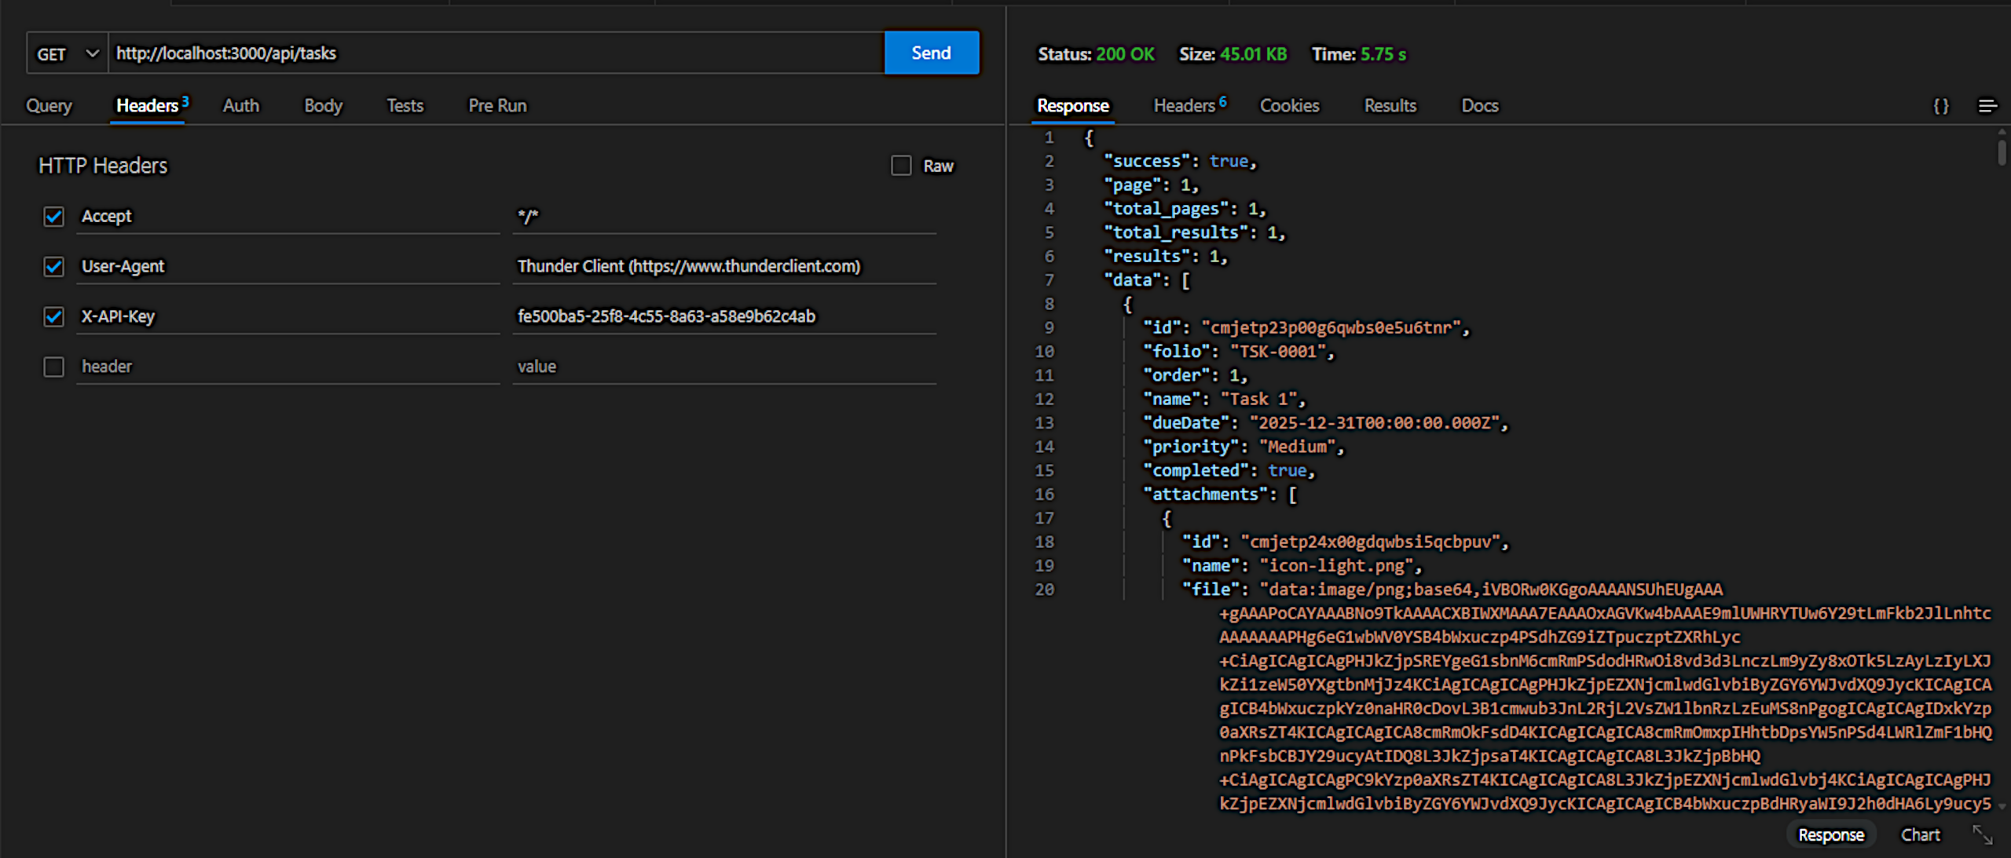Screen dimensions: 2011x858
Task: Uncheck the Accept header checkbox
Action: 53,216
